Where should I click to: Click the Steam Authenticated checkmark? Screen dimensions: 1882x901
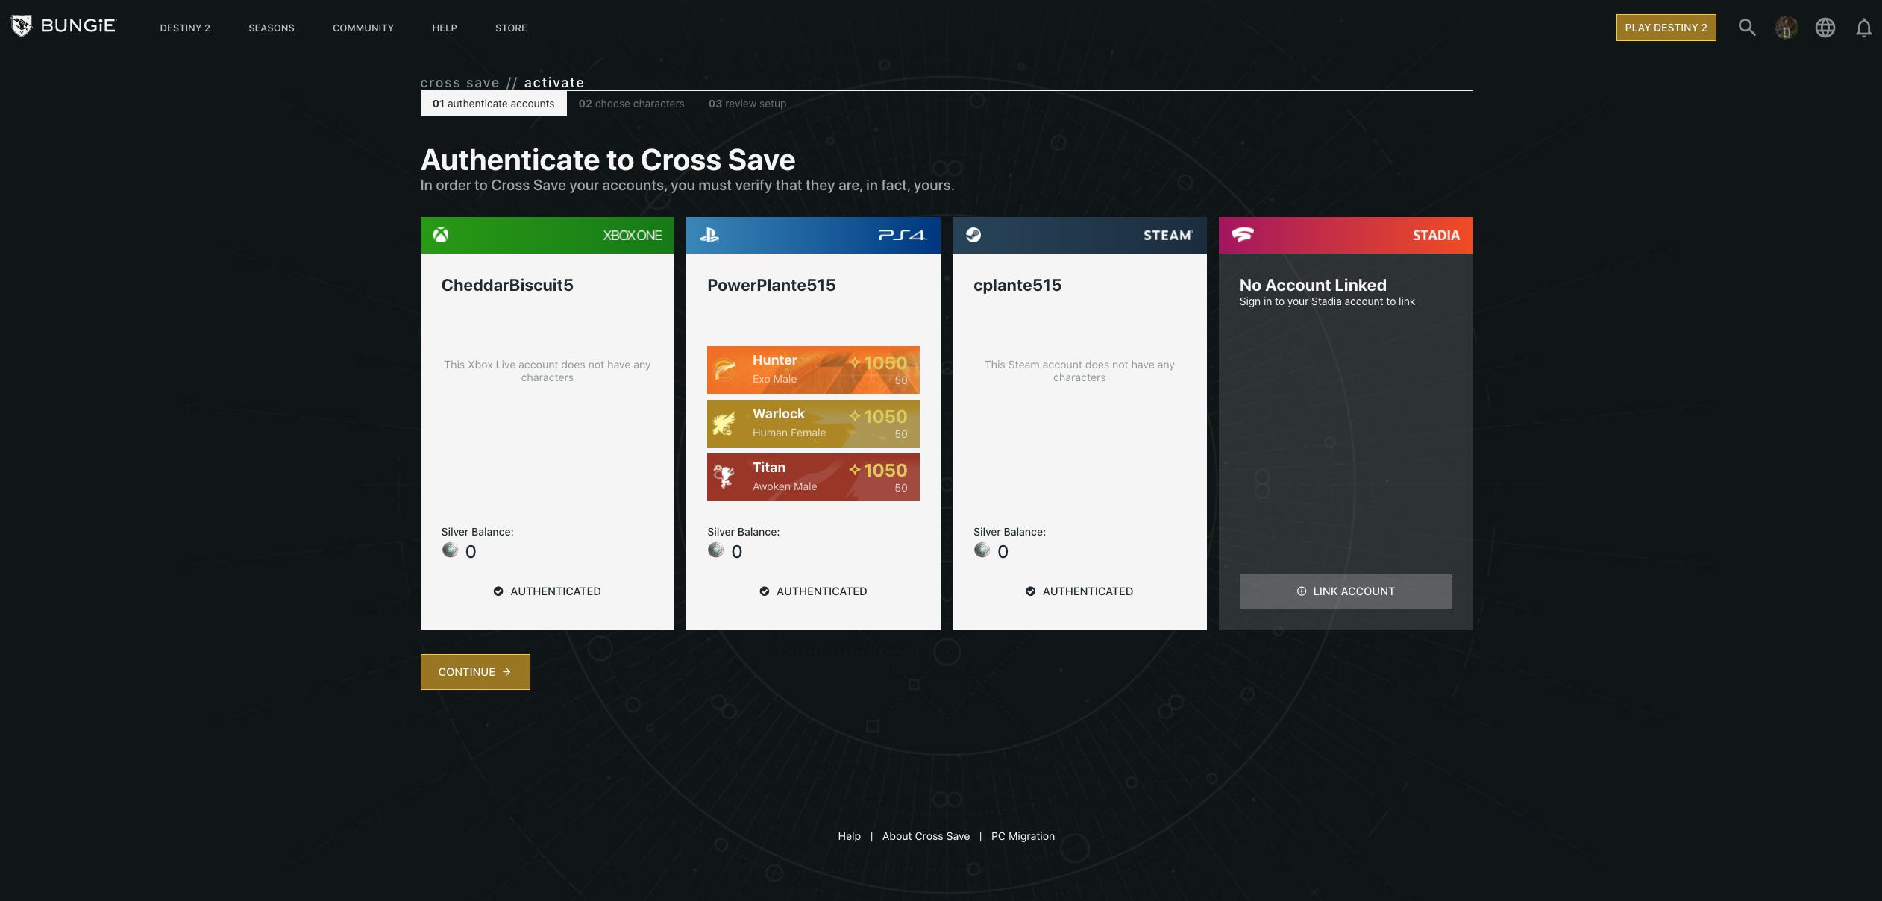click(1030, 591)
